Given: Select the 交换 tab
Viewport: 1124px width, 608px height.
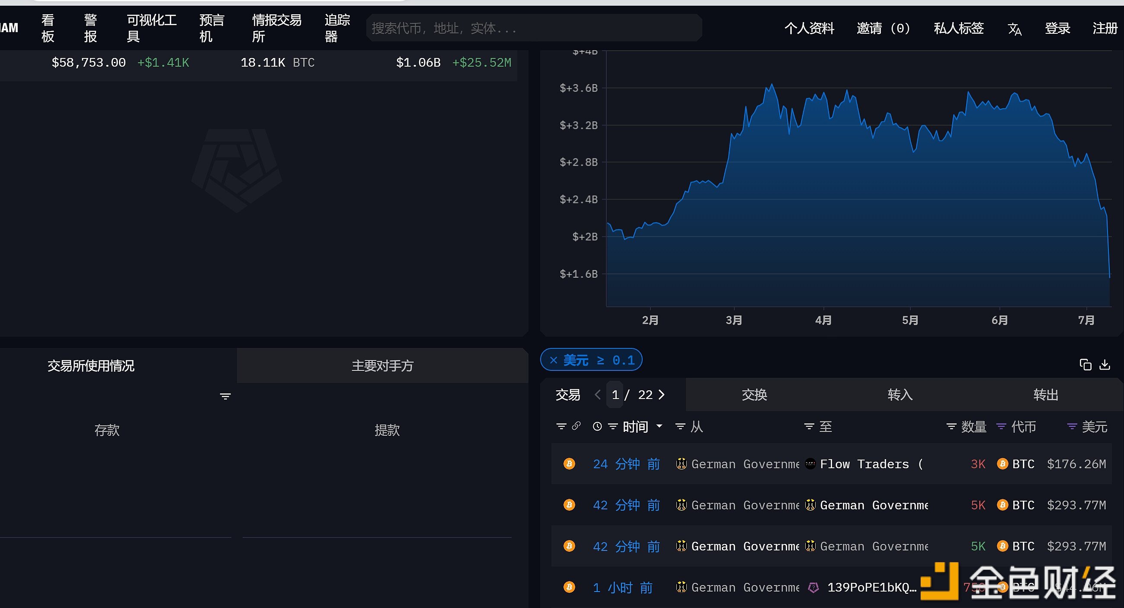Looking at the screenshot, I should (754, 395).
